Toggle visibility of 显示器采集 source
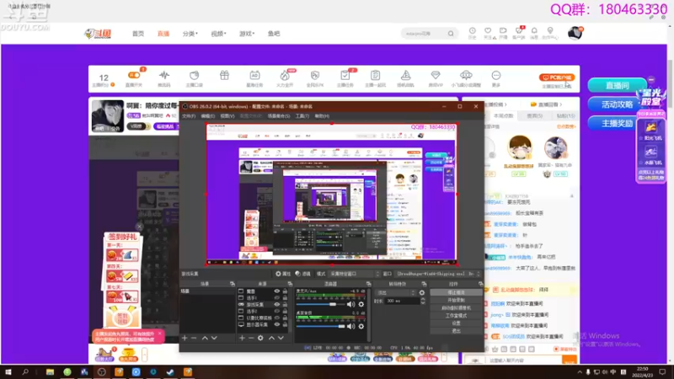The image size is (674, 379). pyautogui.click(x=277, y=324)
